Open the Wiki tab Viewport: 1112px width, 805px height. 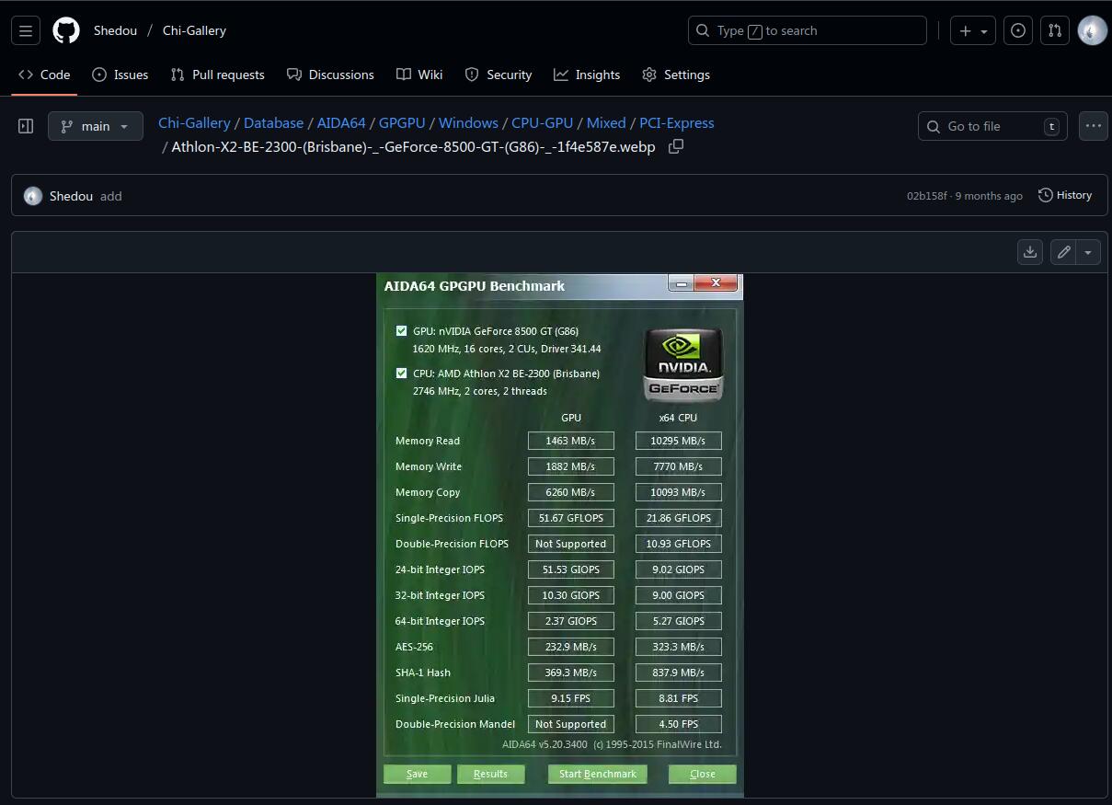click(x=419, y=75)
